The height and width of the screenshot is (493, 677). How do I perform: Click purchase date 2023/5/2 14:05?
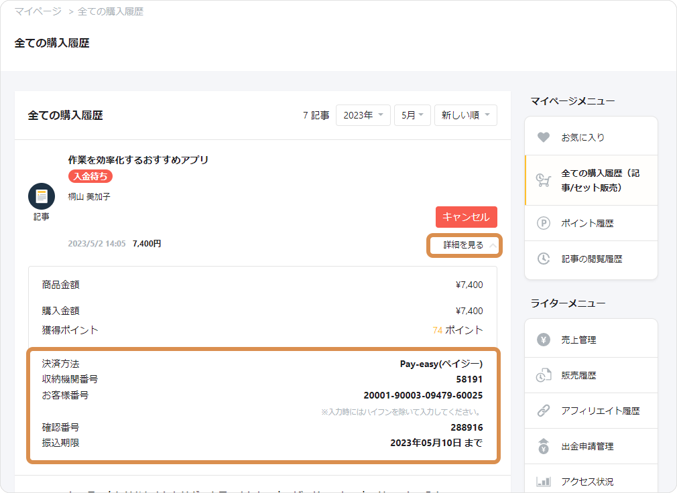[97, 244]
